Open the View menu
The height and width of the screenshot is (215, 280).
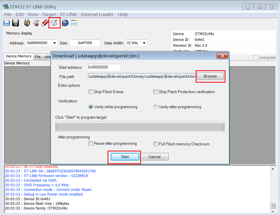33,14
